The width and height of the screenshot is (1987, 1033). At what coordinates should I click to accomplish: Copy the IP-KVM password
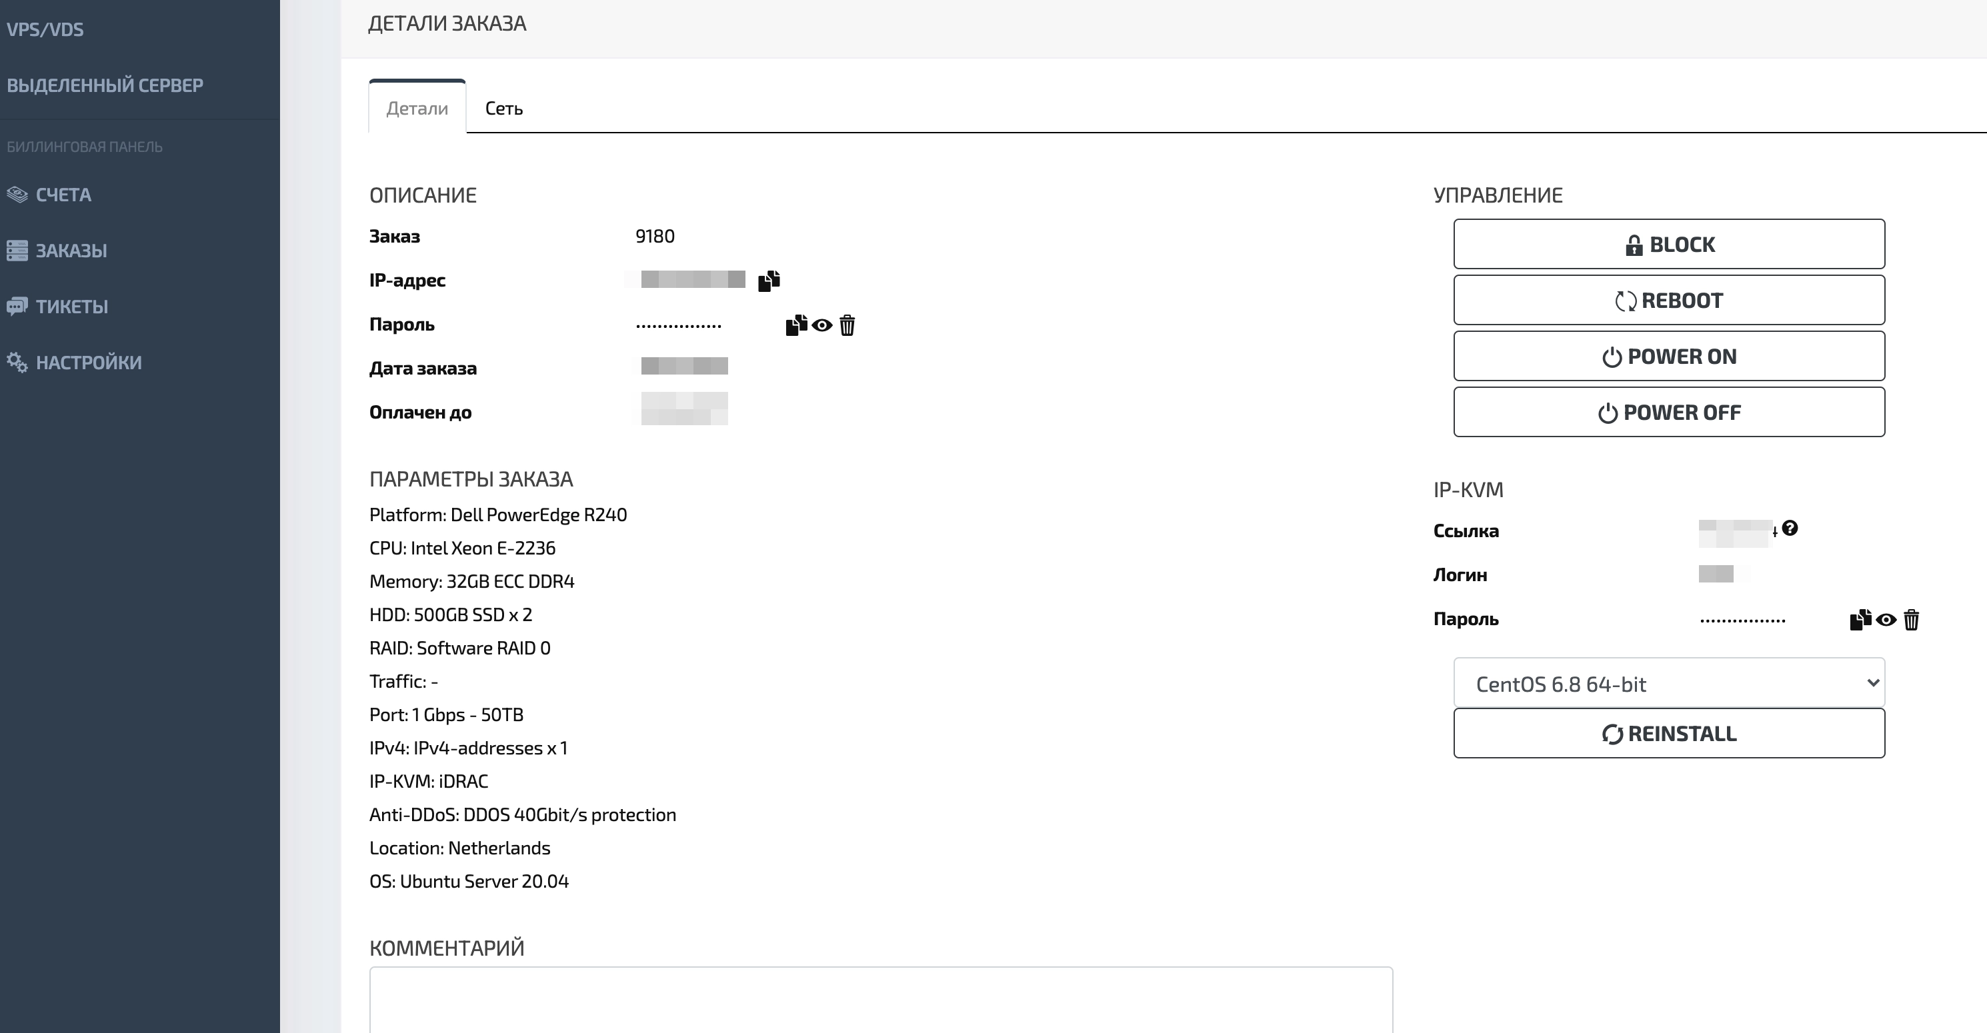click(1860, 620)
